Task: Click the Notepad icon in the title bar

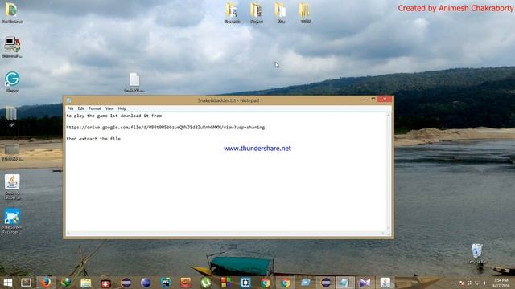Action: (68, 100)
